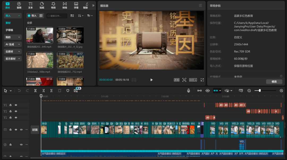Mute the main video track audio
The height and width of the screenshot is (160, 287).
point(21,130)
